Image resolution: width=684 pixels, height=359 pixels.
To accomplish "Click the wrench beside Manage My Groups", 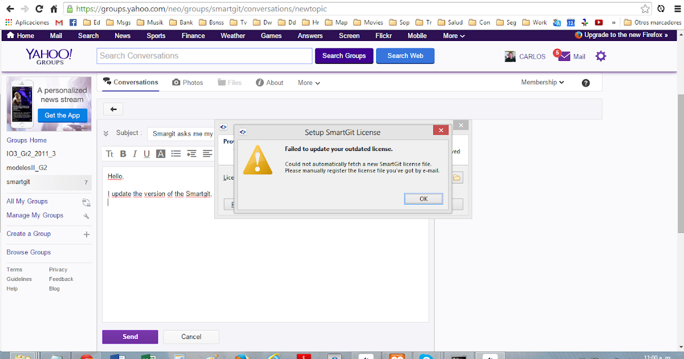I will [x=86, y=216].
